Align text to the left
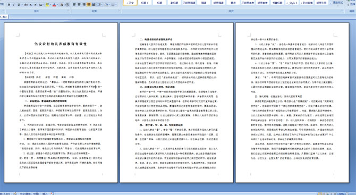Screen dimensions: 356x195 point(74,5)
